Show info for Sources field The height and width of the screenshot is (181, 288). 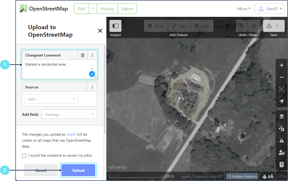[92, 87]
